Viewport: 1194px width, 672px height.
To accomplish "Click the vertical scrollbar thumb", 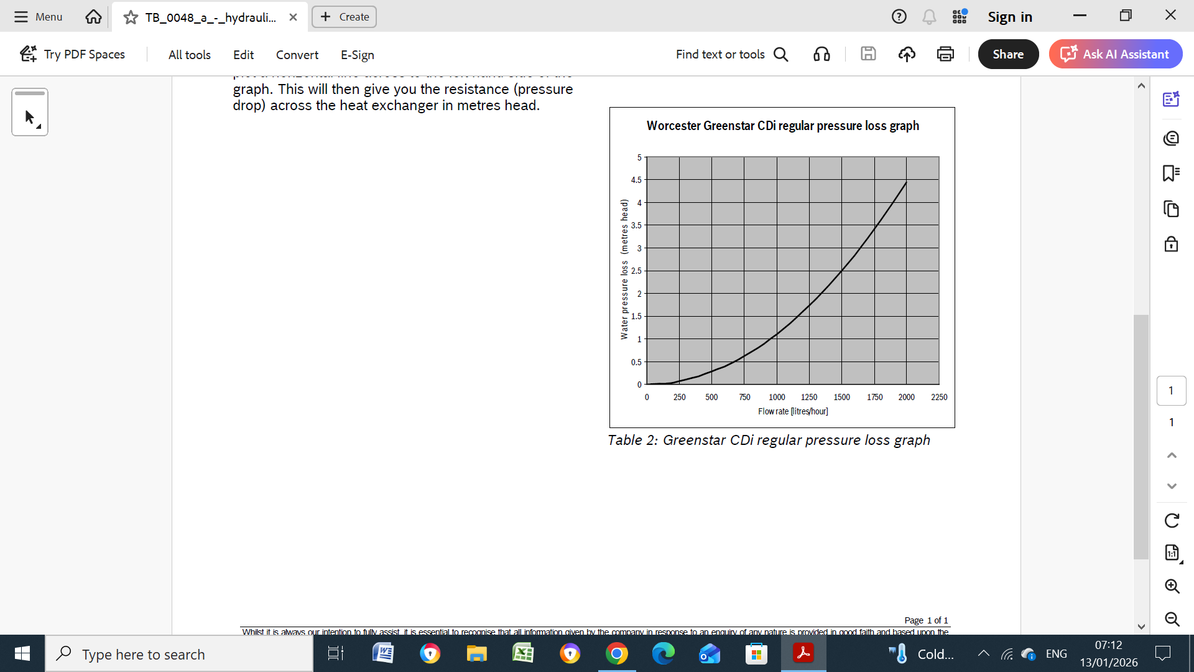I will pyautogui.click(x=1141, y=436).
